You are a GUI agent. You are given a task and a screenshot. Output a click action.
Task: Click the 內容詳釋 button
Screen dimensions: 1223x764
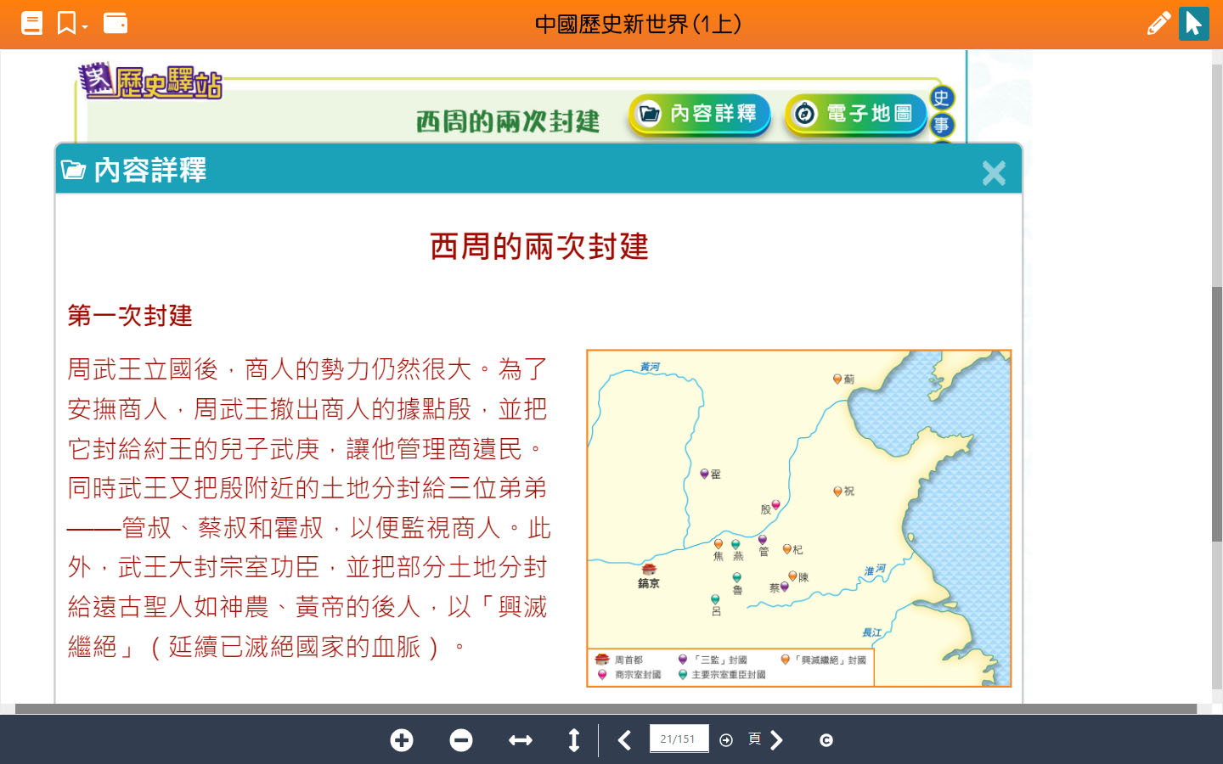pyautogui.click(x=699, y=114)
